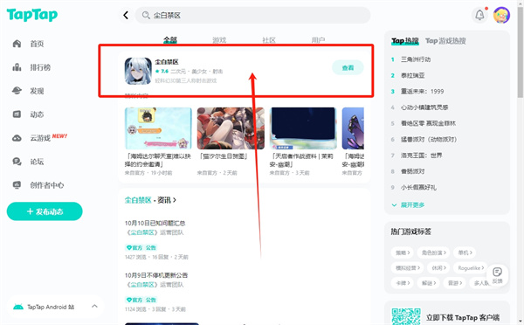Open the 卡牌 game tag
This screenshot has width=524, height=325.
click(403, 283)
